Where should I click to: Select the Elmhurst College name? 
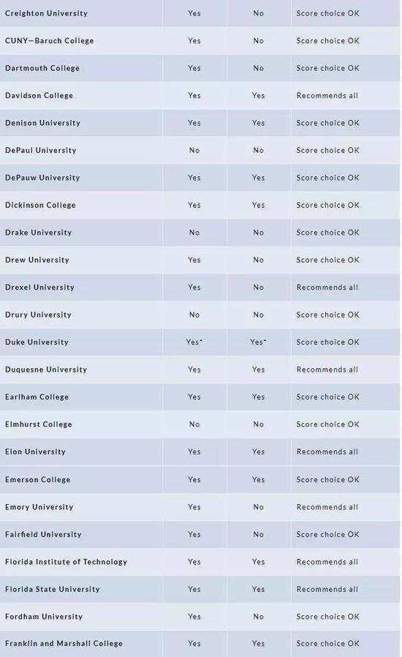pos(39,424)
